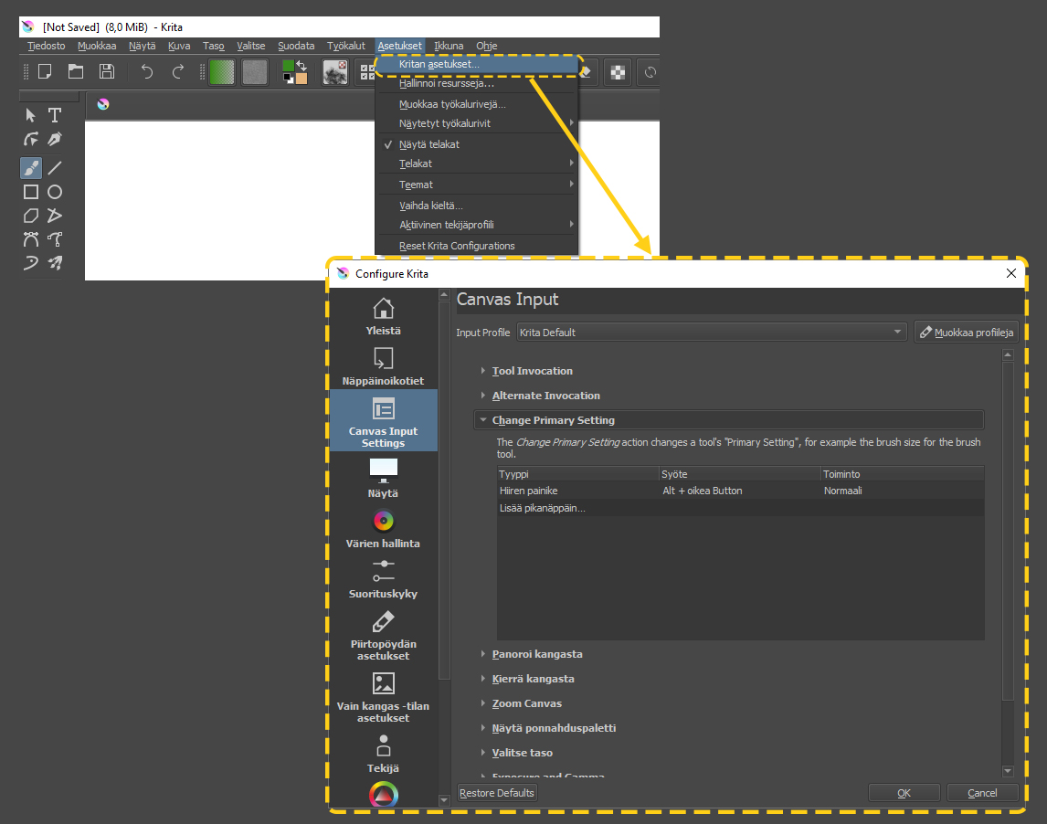Redo the last undone action
The image size is (1047, 824).
[x=177, y=72]
